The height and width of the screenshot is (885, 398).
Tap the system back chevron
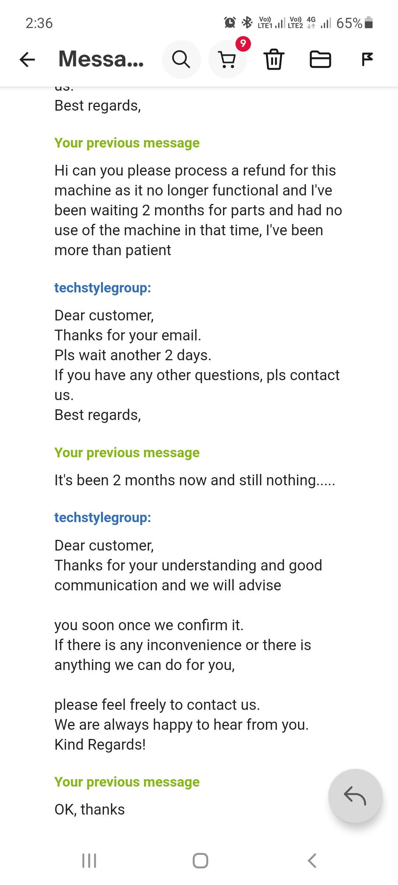click(x=312, y=861)
